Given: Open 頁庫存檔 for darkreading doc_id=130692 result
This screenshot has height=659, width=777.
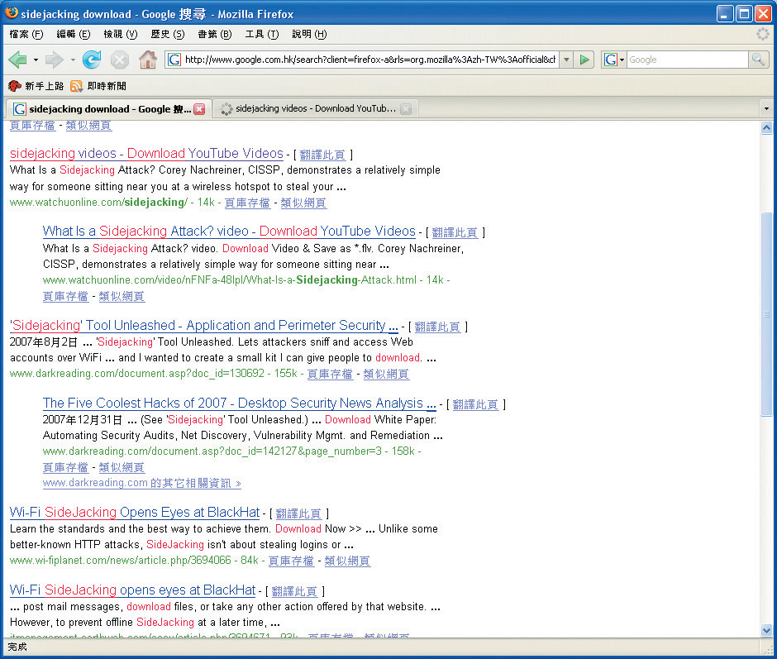Looking at the screenshot, I should click(x=330, y=374).
